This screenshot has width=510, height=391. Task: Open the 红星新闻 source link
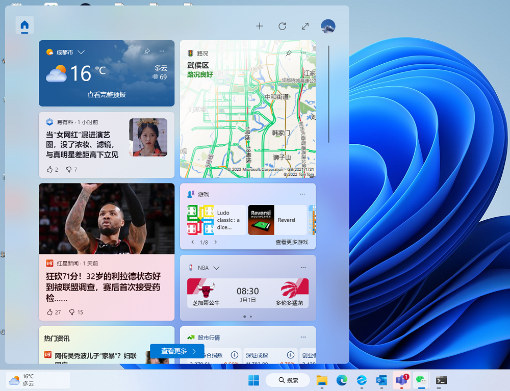pyautogui.click(x=68, y=263)
